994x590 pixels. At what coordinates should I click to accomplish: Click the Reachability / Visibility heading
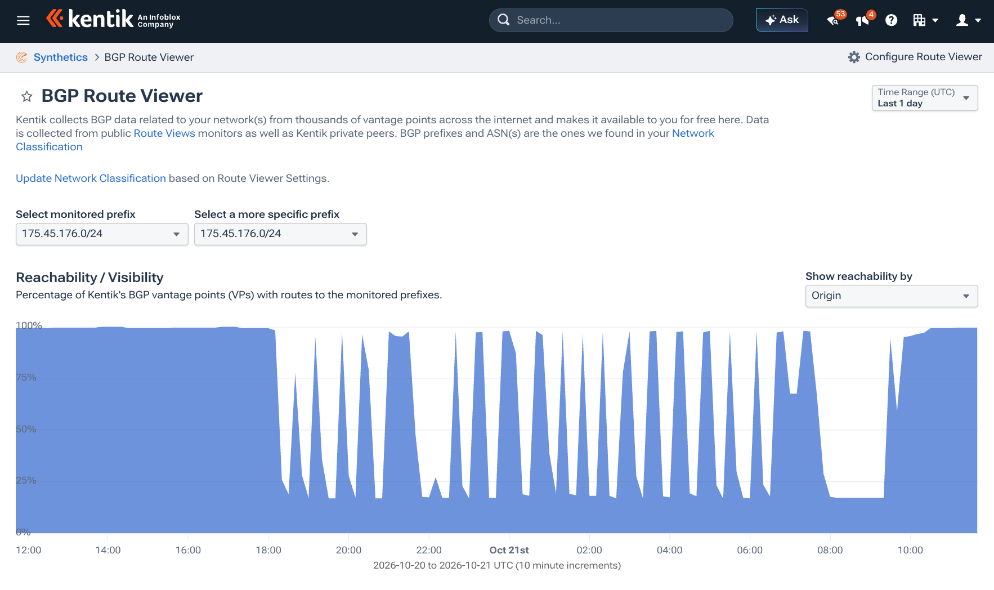point(89,278)
